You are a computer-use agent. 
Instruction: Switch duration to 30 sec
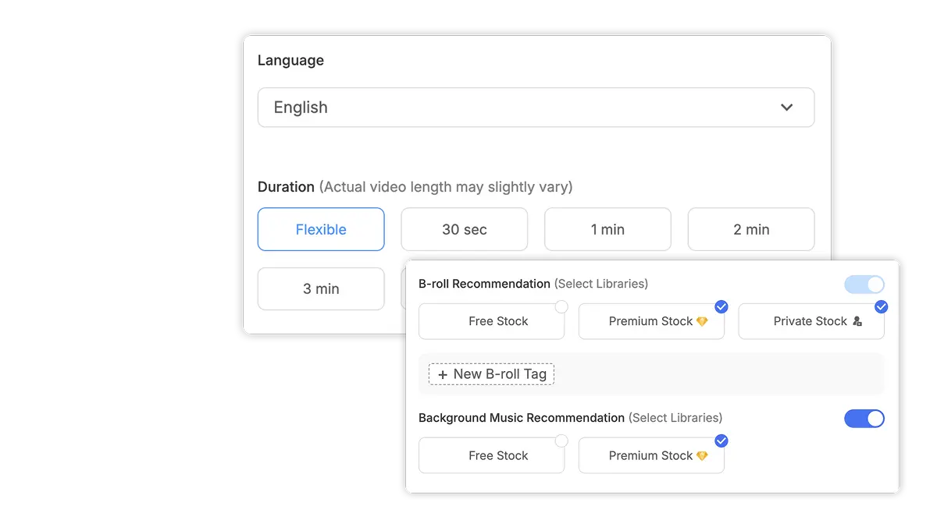[464, 229]
